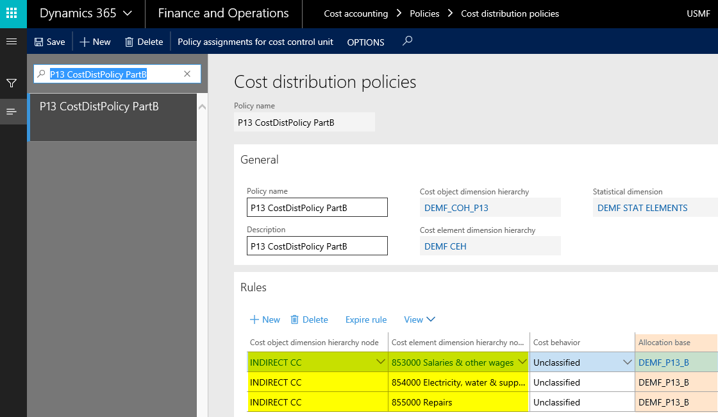Open the DEMF_COH_P13 hierarchy link
The image size is (718, 417).
456,208
